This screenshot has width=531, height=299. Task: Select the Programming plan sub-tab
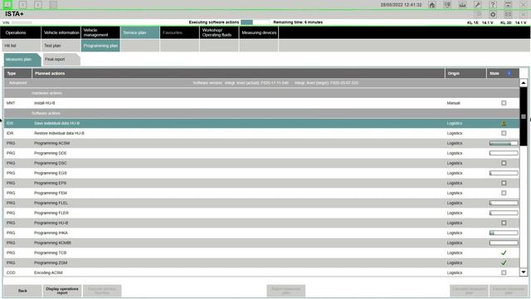pyautogui.click(x=100, y=46)
